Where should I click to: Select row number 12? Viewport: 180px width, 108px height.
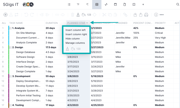coord(3,81)
